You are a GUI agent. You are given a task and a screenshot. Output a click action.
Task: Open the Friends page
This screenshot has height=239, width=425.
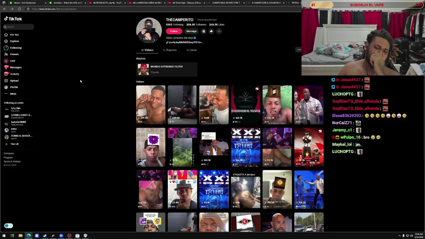tap(11, 54)
